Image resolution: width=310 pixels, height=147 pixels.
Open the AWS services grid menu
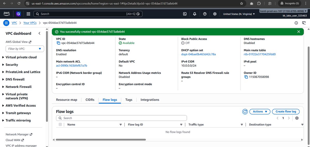[x=28, y=14]
